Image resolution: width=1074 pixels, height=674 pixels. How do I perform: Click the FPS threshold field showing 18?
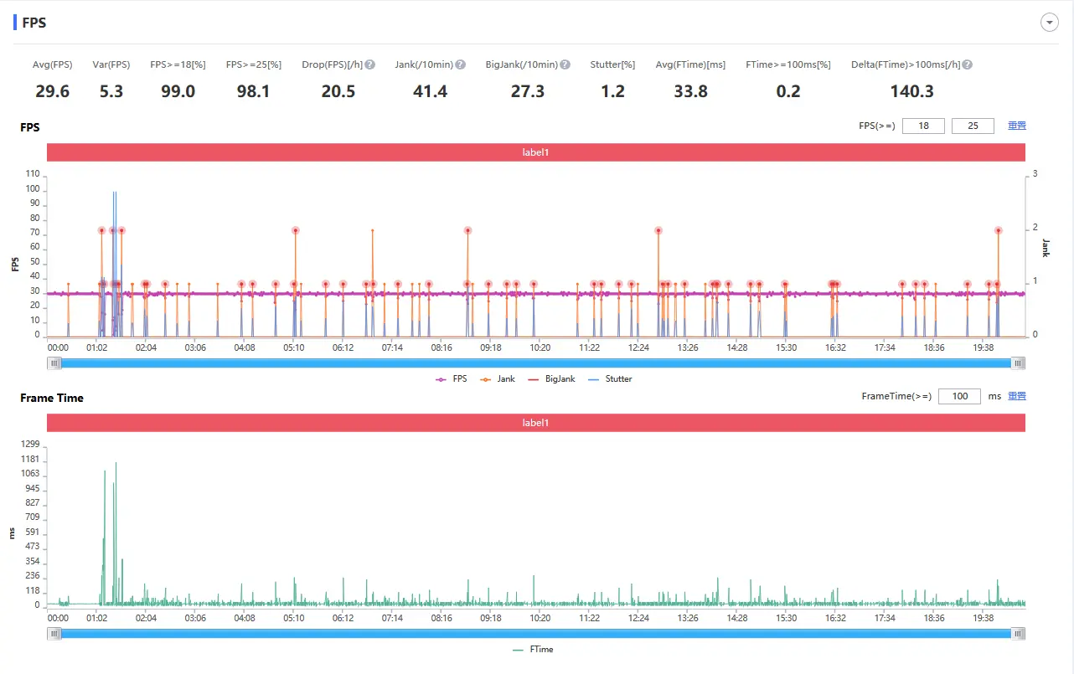(x=923, y=126)
